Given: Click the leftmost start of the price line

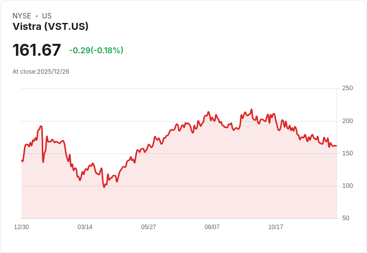Looking at the screenshot, I should [22, 160].
